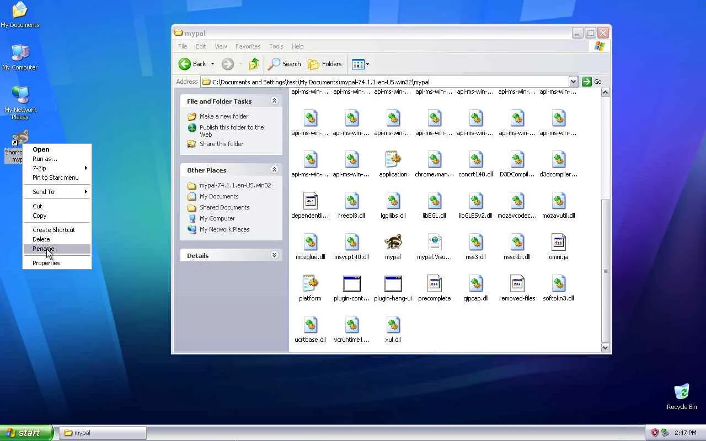Click the red security shield tray icon

(655, 433)
